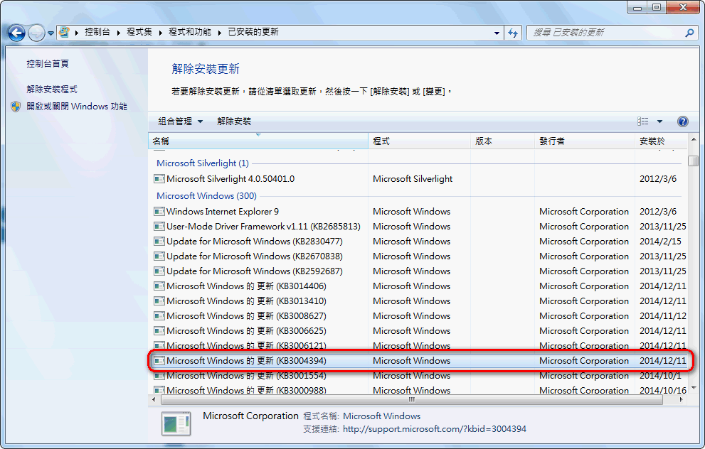The height and width of the screenshot is (449, 705).
Task: Click icon of update KB3014406
Action: tap(159, 286)
